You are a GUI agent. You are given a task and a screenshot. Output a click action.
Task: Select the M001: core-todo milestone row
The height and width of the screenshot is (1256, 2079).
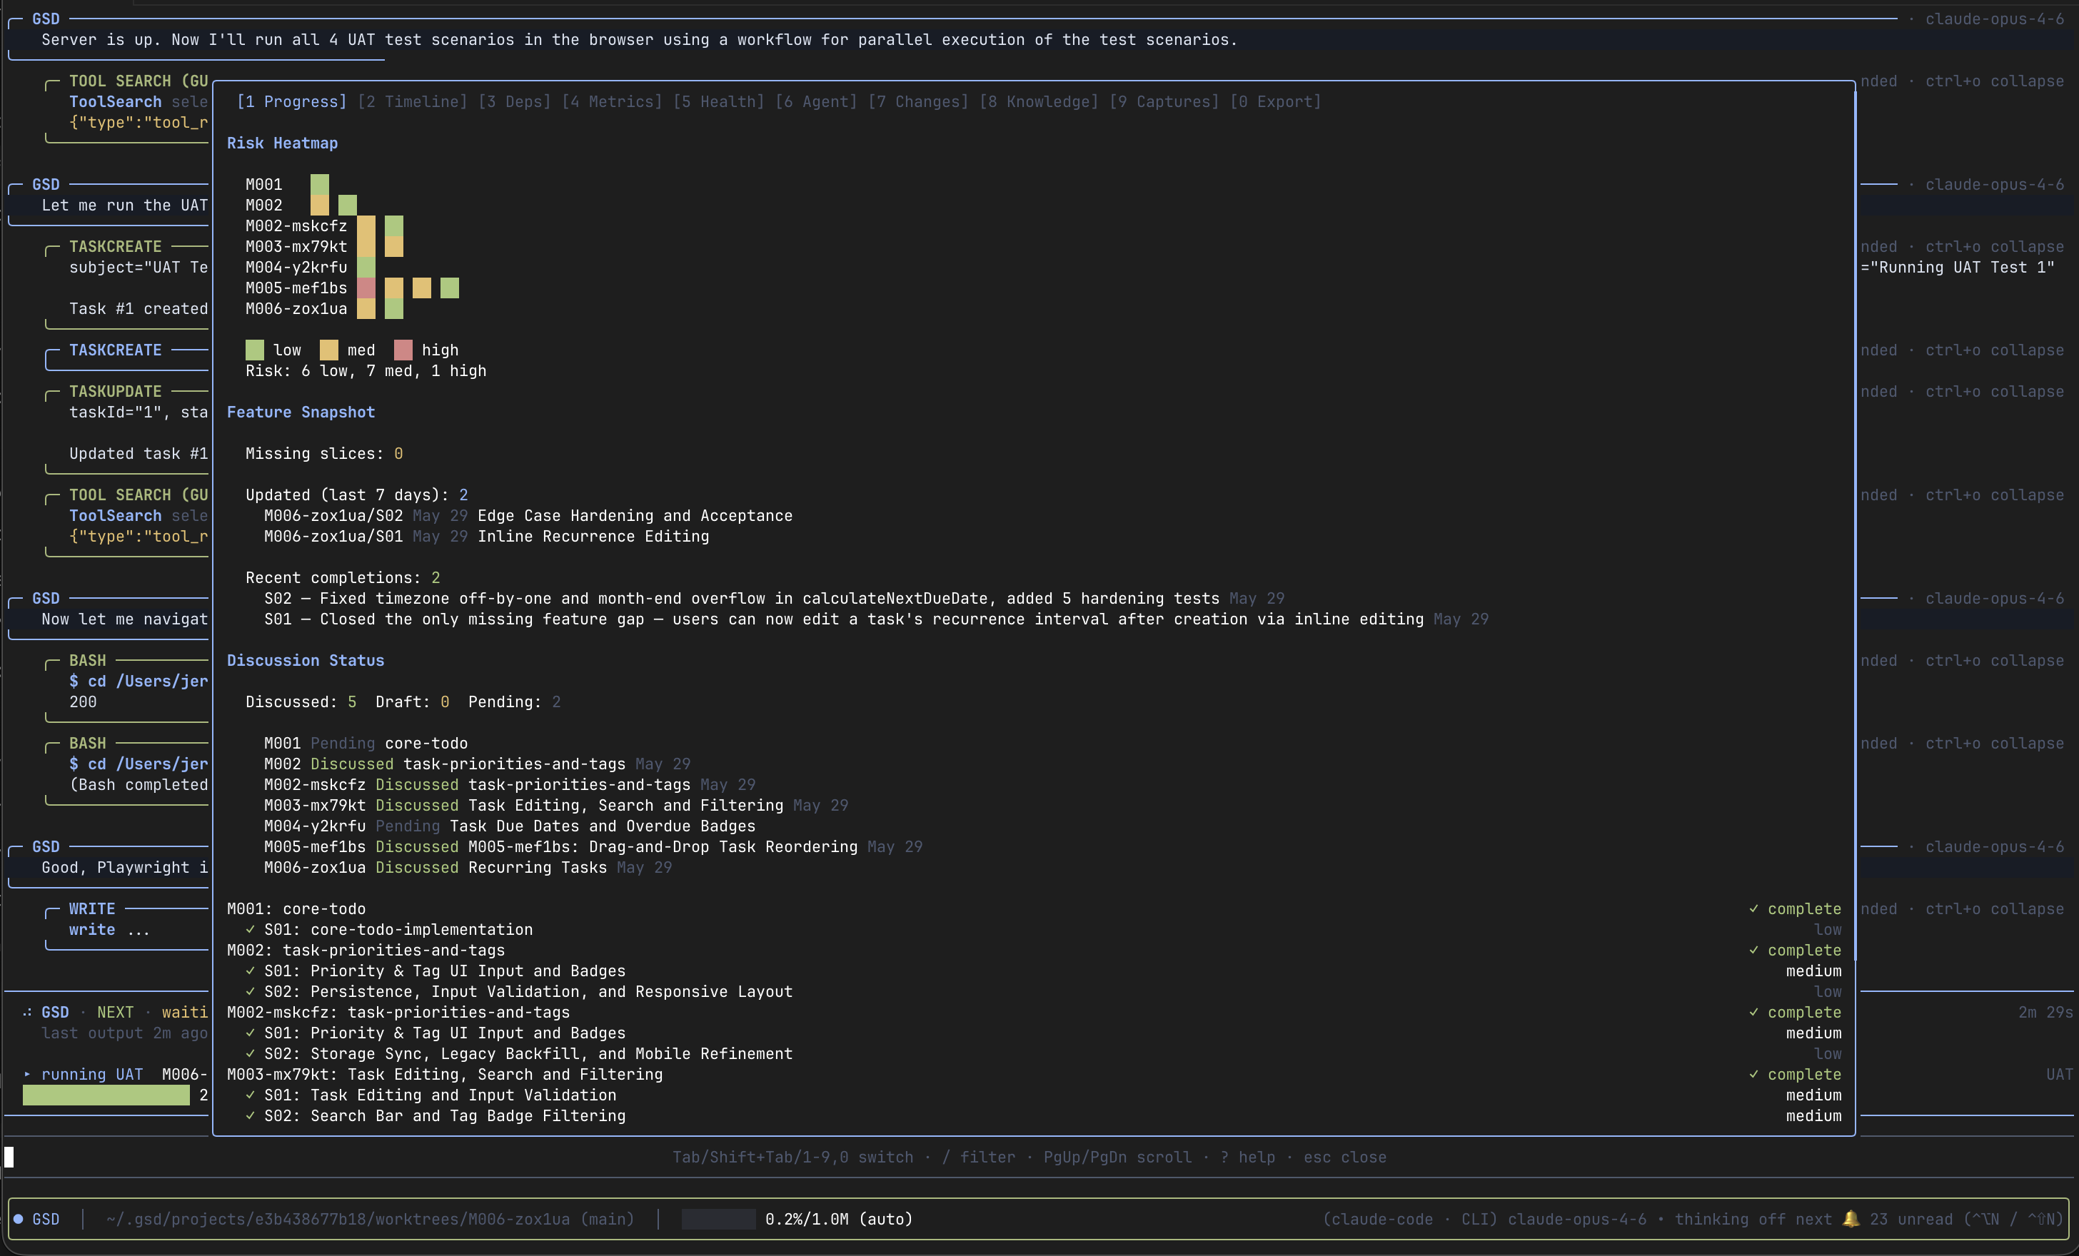tap(1034, 908)
